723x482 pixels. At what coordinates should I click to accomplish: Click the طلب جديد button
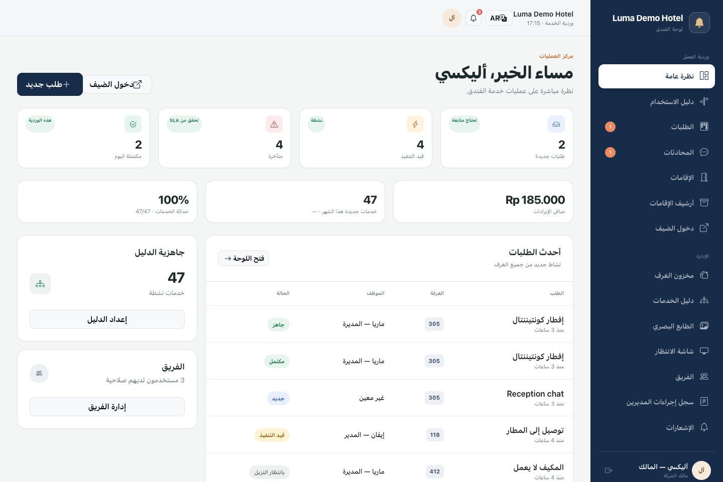coord(50,84)
